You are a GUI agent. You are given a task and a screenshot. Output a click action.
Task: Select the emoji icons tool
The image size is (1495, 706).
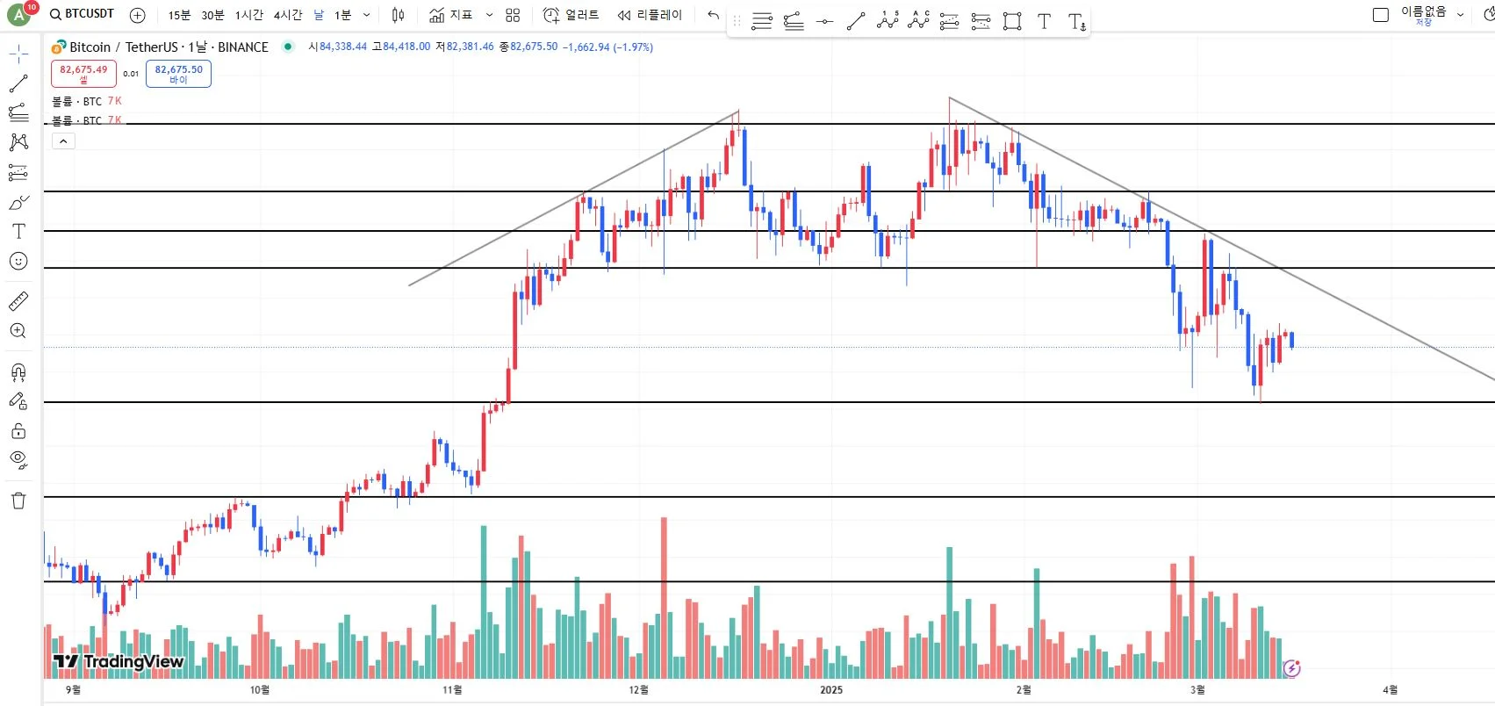tap(18, 261)
